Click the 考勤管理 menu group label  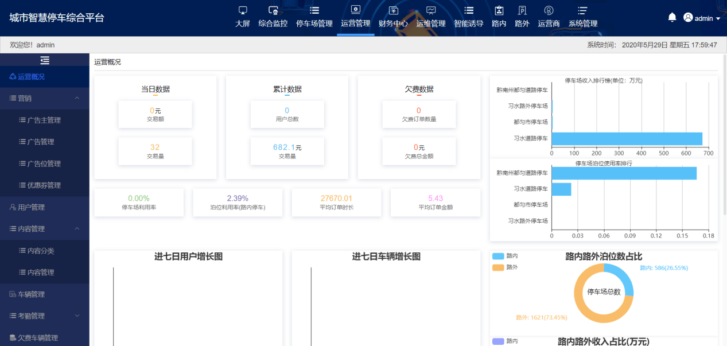[31, 316]
